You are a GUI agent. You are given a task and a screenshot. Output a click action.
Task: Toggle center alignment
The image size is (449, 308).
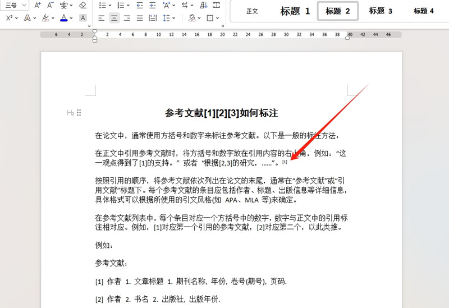(114, 18)
